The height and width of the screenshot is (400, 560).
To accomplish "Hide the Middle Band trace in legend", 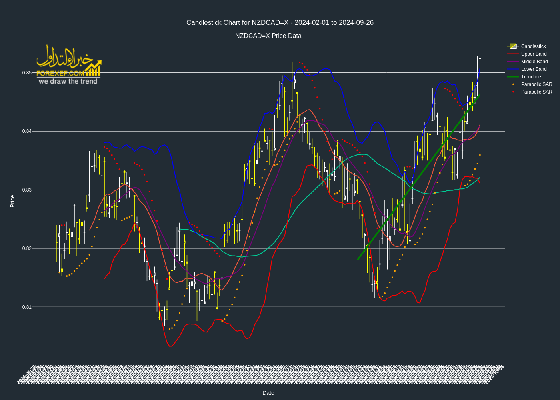I will 530,62.
